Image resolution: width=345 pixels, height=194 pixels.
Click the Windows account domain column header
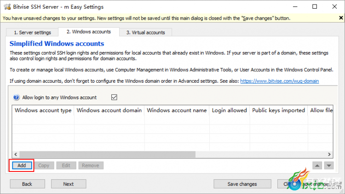click(109, 110)
